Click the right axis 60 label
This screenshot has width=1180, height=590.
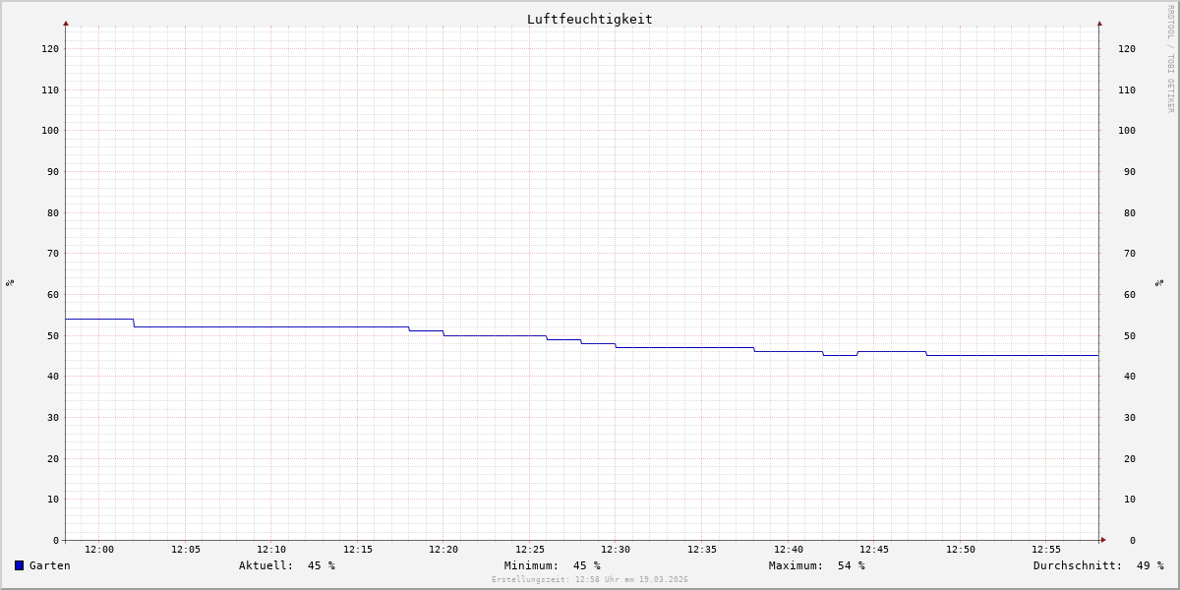point(1130,294)
